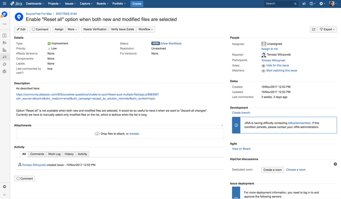Click the View Workflow link

click(171, 43)
